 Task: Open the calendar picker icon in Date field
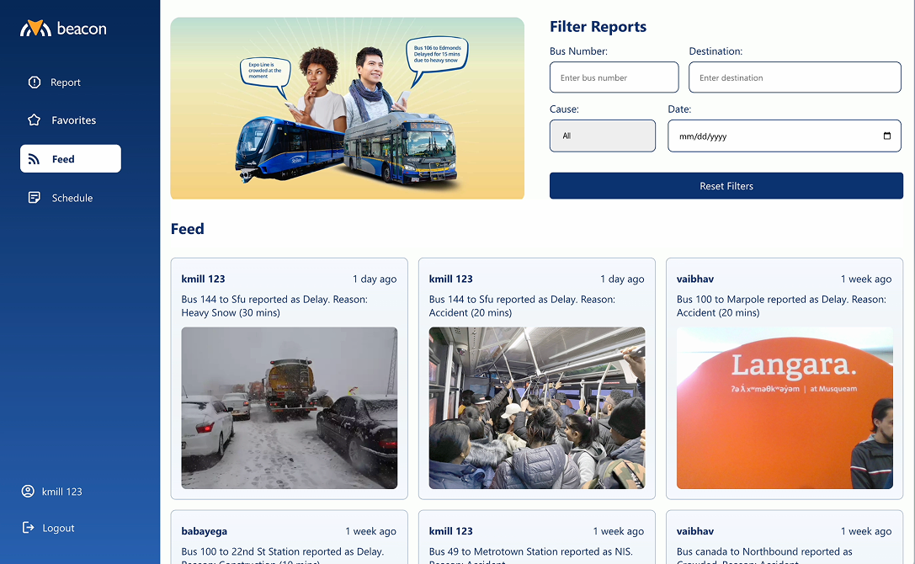click(x=887, y=136)
